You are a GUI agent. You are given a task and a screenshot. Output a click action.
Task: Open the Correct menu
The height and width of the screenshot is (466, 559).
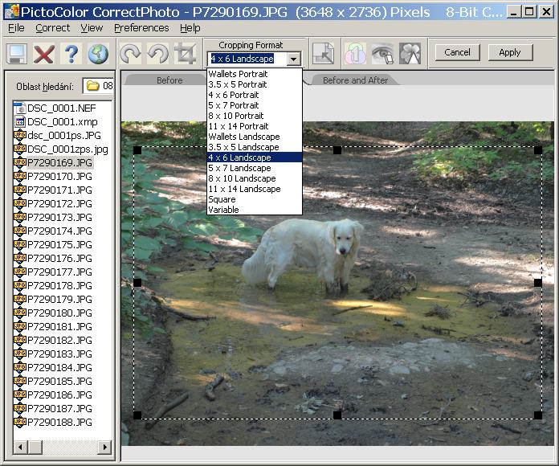pyautogui.click(x=52, y=27)
